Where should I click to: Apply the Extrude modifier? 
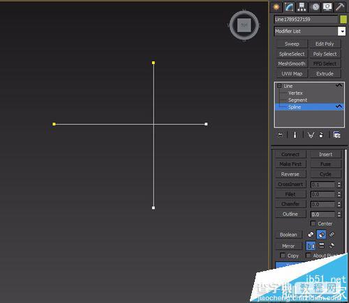pyautogui.click(x=325, y=74)
